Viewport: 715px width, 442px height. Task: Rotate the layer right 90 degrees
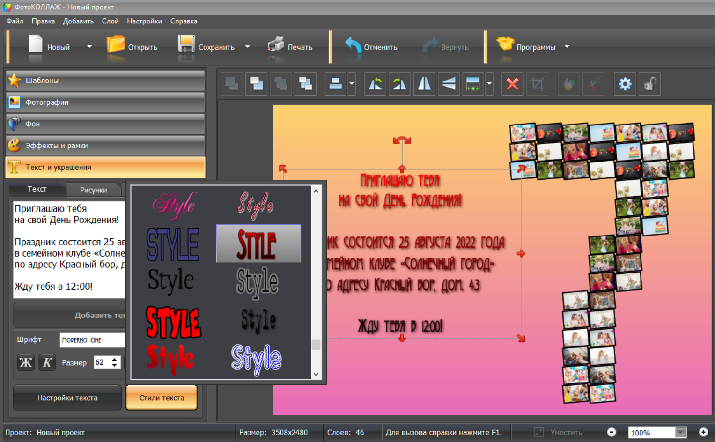tap(399, 84)
